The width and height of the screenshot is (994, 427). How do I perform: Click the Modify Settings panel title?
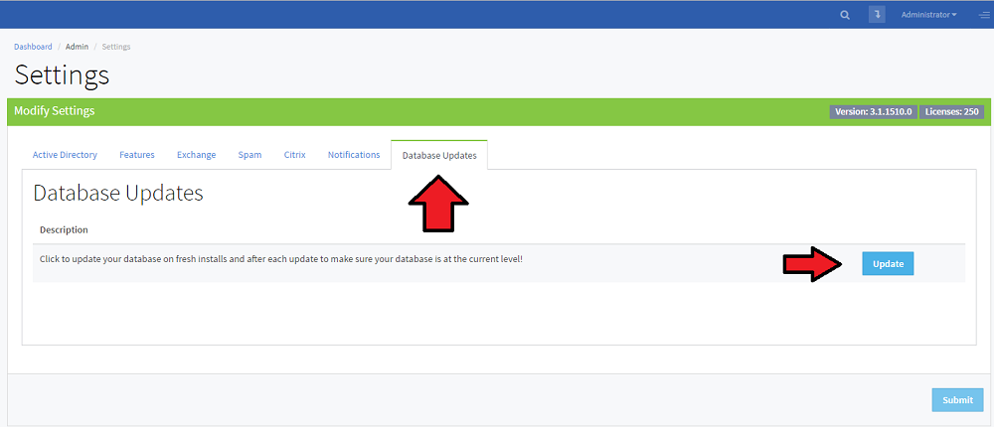tap(55, 111)
